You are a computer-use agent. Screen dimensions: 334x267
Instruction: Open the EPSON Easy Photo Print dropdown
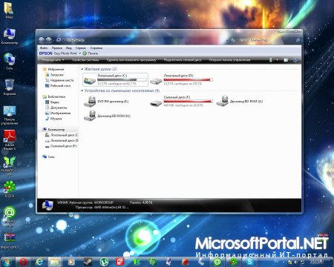(80, 53)
